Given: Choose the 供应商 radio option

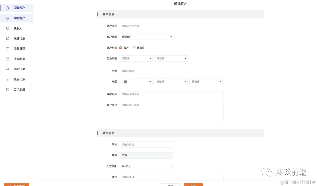Looking at the screenshot, I should click(134, 48).
